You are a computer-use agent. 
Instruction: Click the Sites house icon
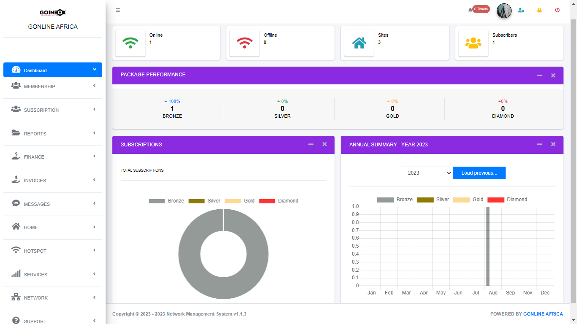pos(359,43)
